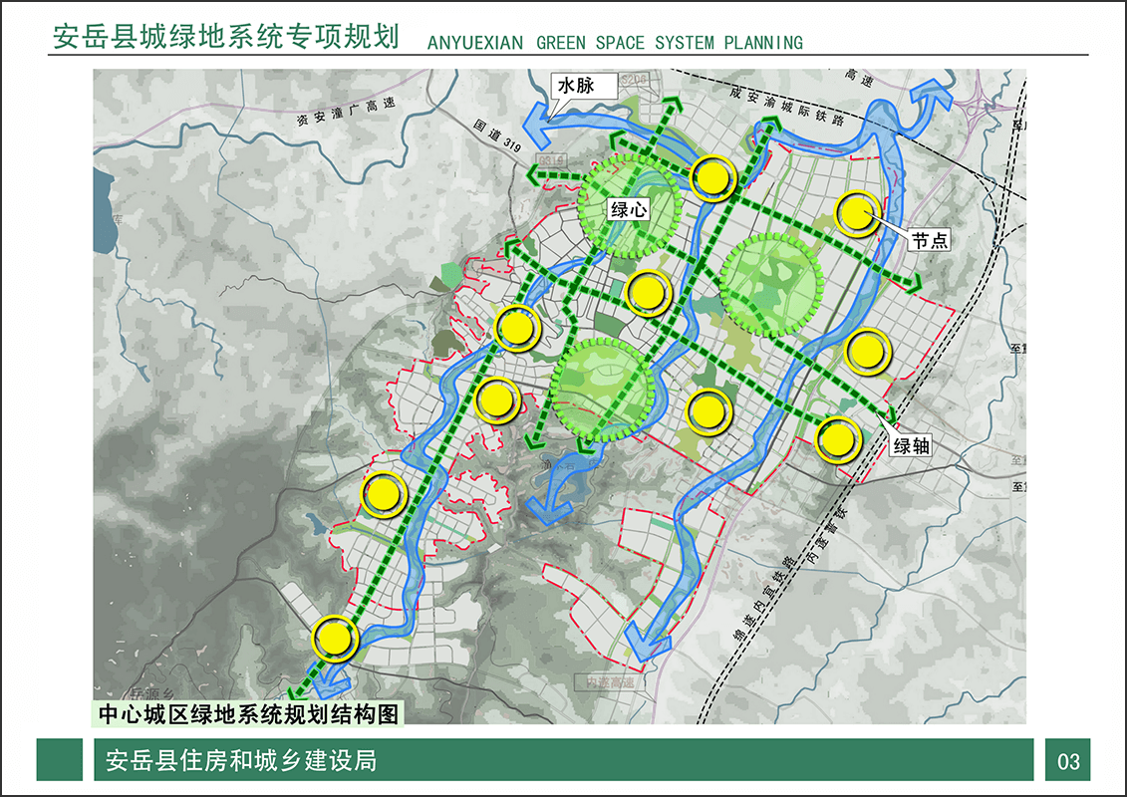Click the southernmost yellow node circle

click(x=334, y=638)
